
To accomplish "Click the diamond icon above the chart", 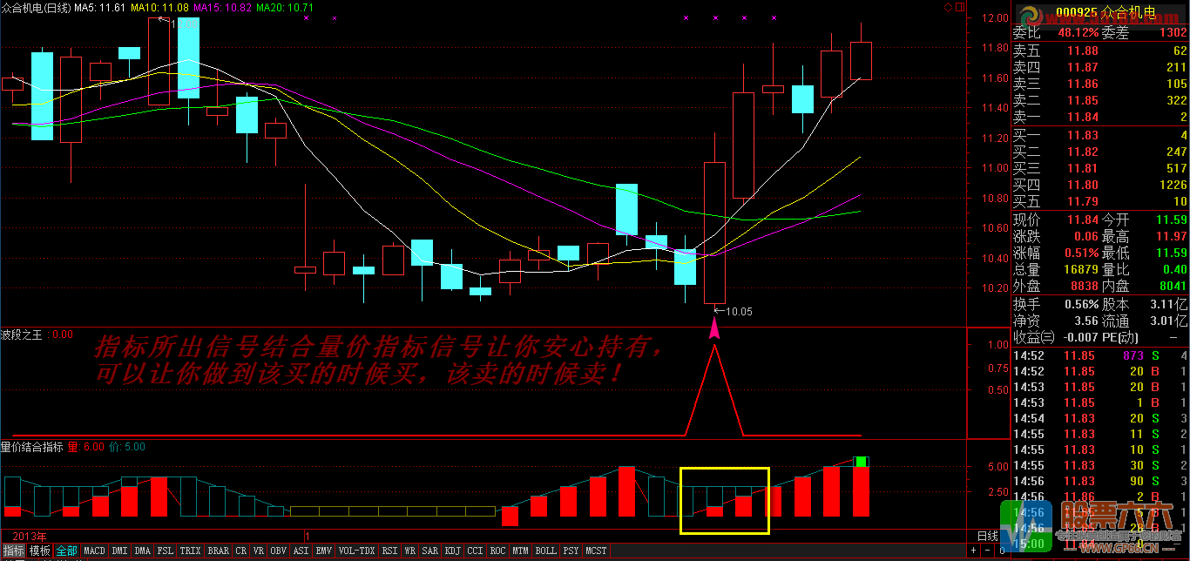I will [x=948, y=6].
